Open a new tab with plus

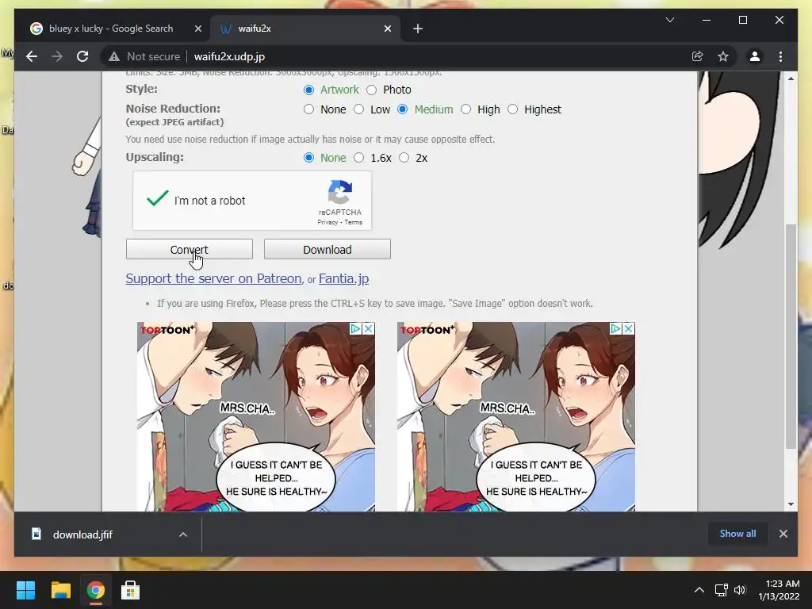pyautogui.click(x=418, y=29)
